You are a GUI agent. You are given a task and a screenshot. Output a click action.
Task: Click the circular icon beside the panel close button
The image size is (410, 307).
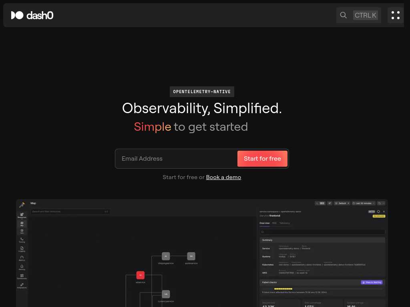coord(378,211)
